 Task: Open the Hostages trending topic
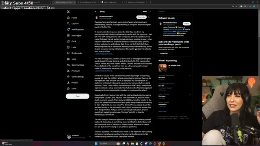coord(162,96)
